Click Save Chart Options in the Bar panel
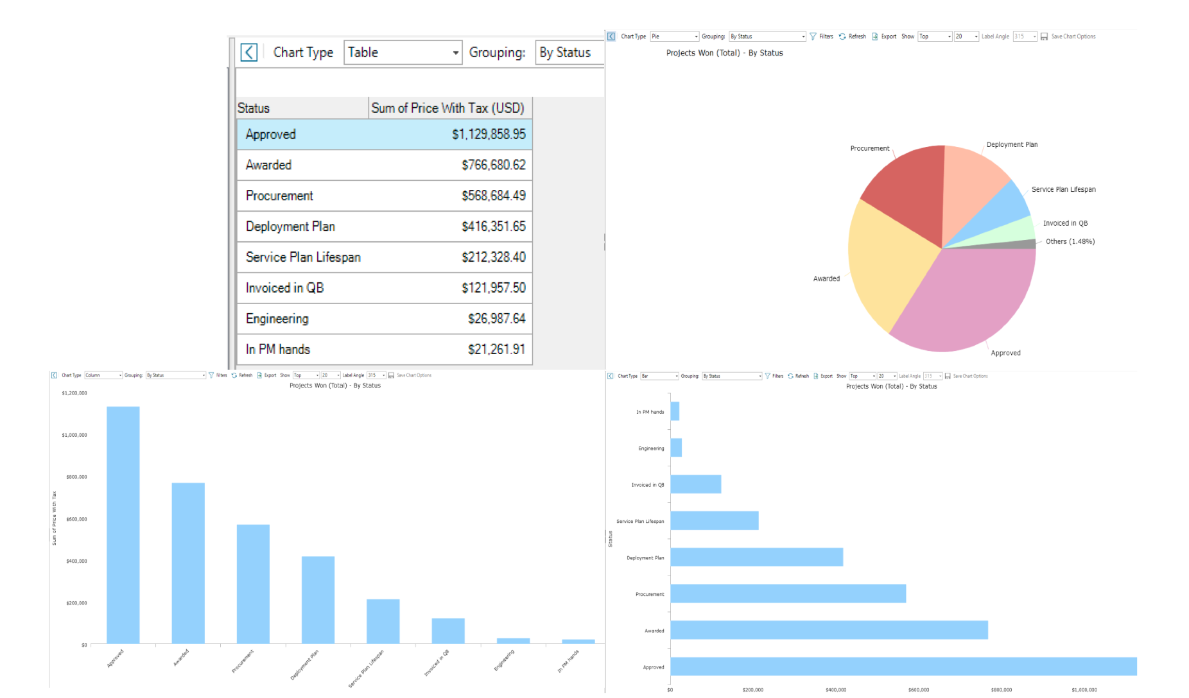 (x=966, y=376)
